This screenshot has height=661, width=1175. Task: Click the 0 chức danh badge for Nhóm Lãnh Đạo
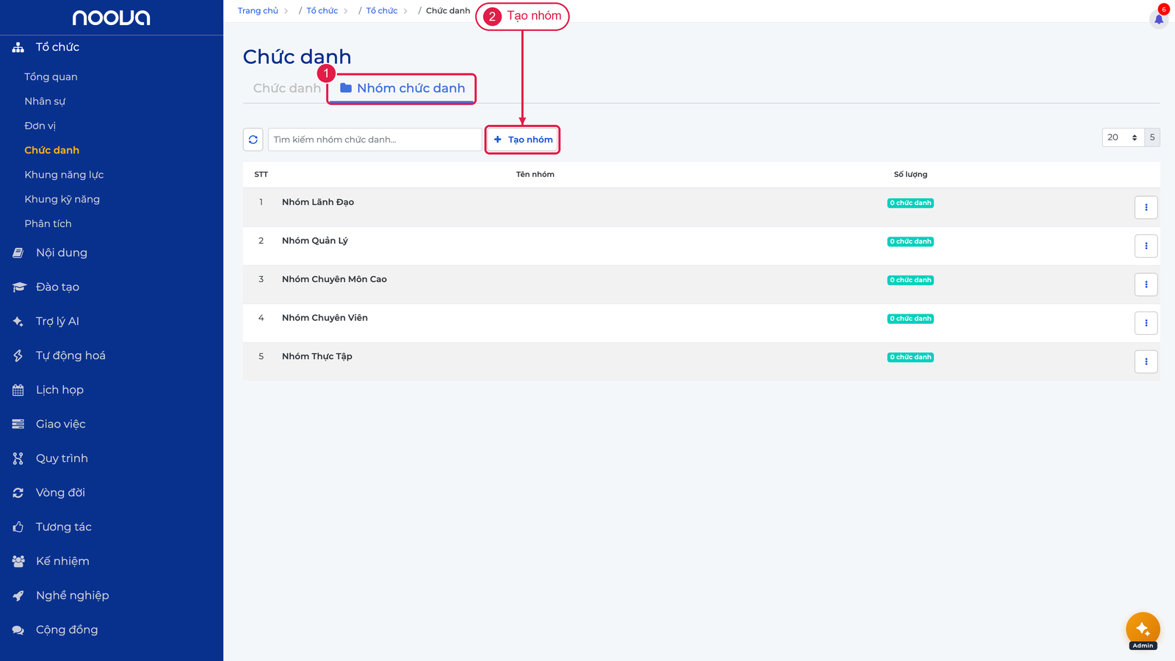(911, 203)
